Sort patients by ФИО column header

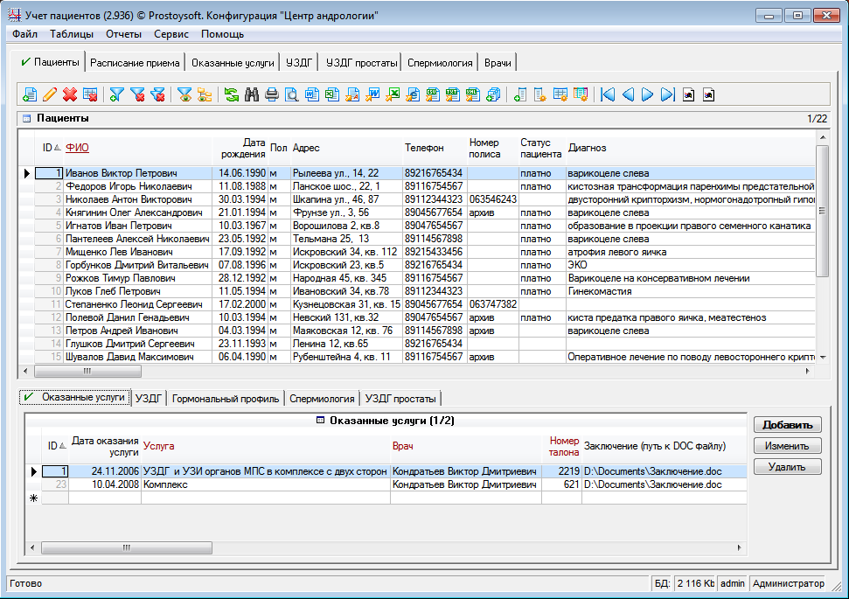click(x=78, y=148)
